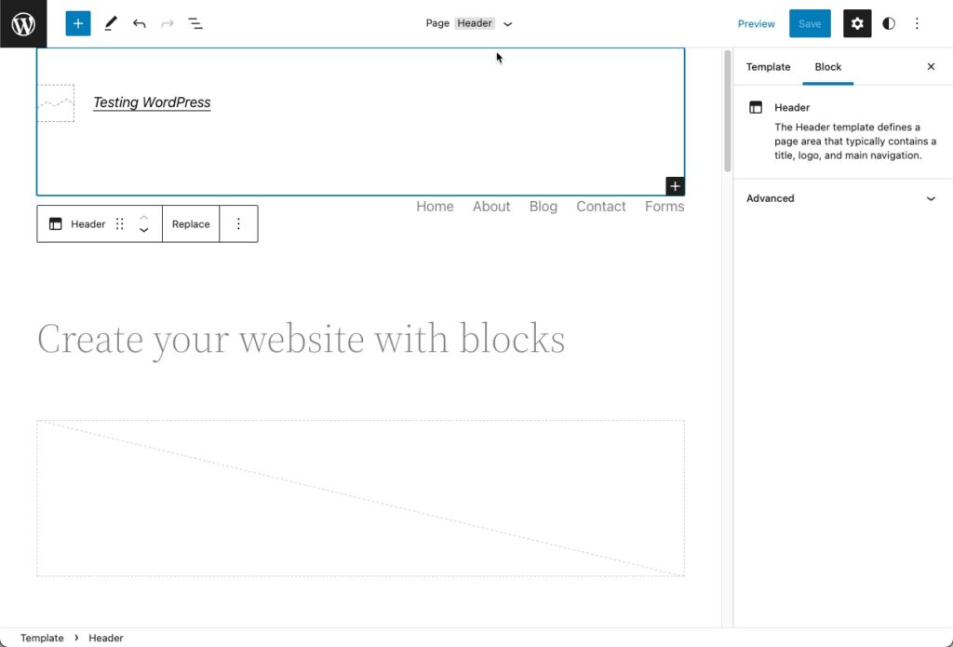Select the Tools pencil icon
The width and height of the screenshot is (953, 647).
pos(111,23)
